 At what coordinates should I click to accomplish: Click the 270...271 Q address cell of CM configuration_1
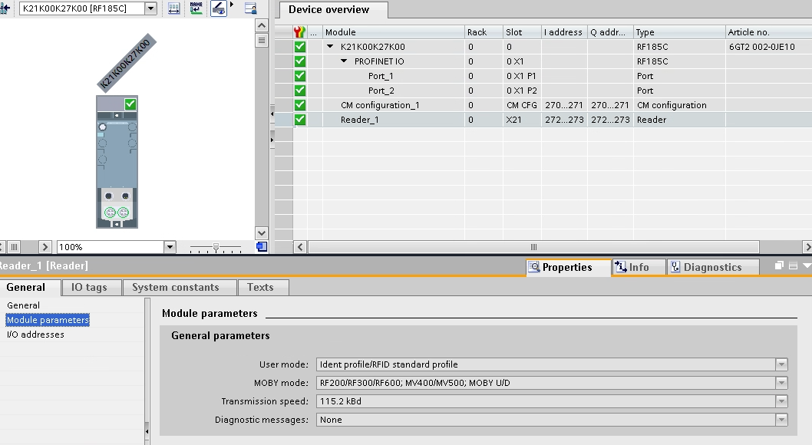click(x=611, y=104)
